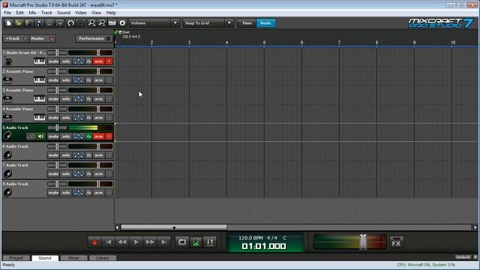
Task: Toggle the automation icon on track 1 Studio Drum Kit
Action: 78,61
